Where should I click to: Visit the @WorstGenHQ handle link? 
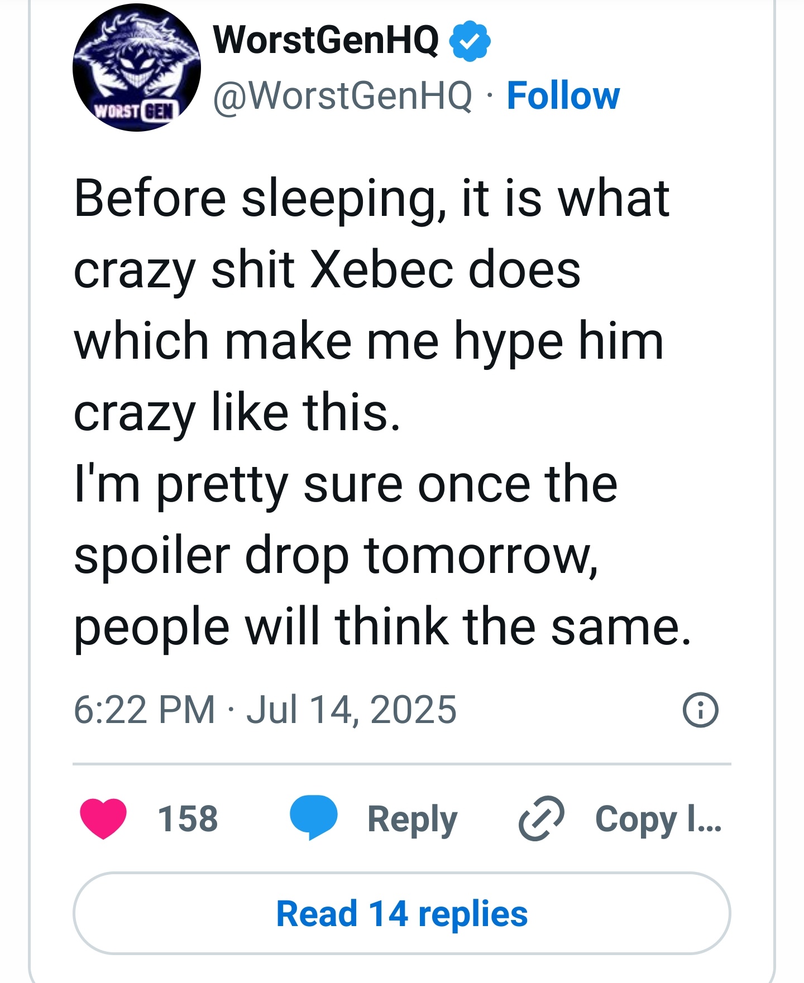(343, 95)
